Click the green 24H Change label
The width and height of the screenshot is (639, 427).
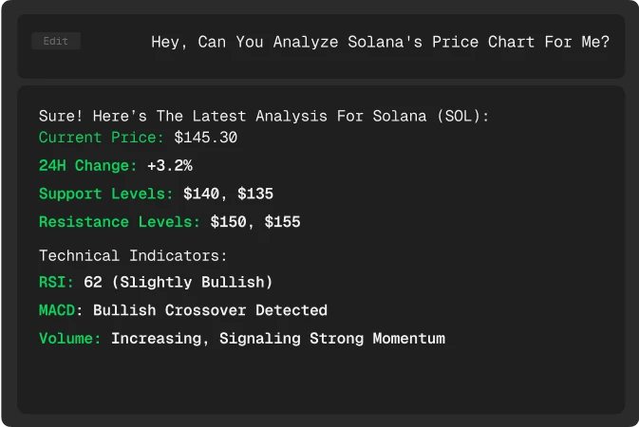[87, 165]
